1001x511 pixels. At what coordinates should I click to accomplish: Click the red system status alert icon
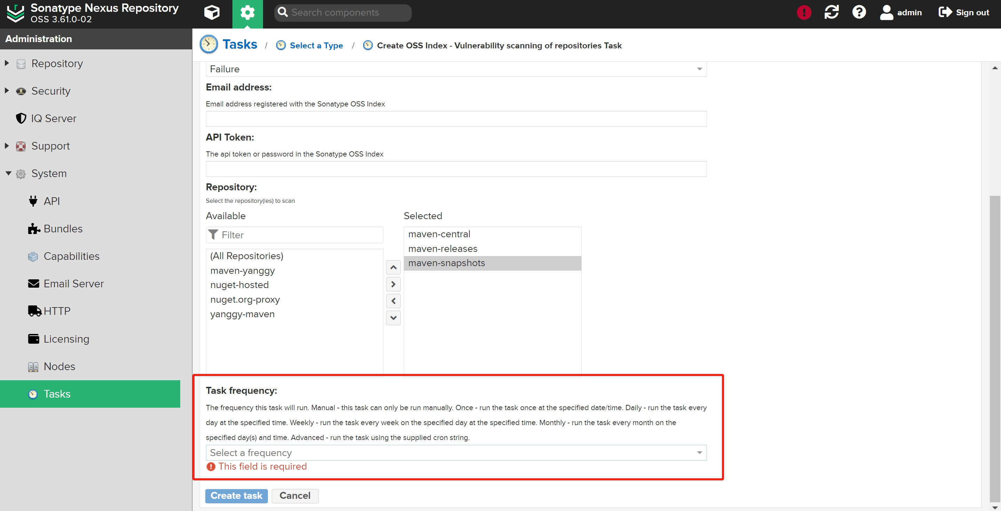click(804, 13)
